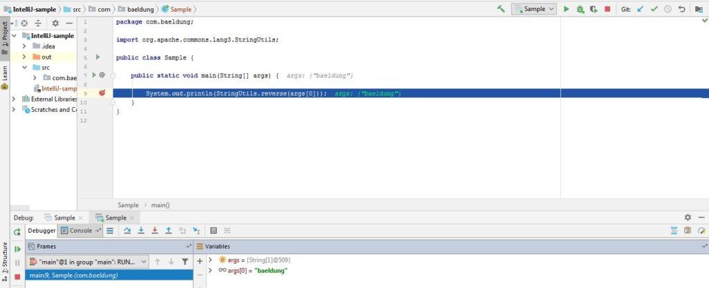
Task: Click the Step Out debugger arrow
Action: point(168,231)
